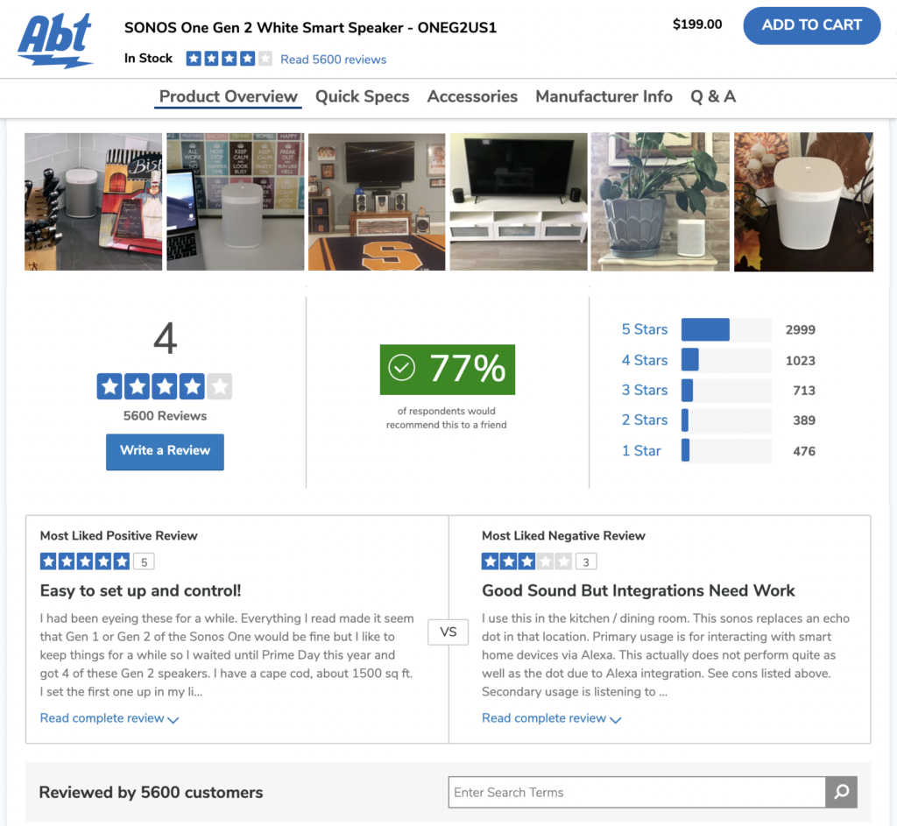Viewport: 897px width, 826px height.
Task: Click the VS comparison badge
Action: (x=448, y=632)
